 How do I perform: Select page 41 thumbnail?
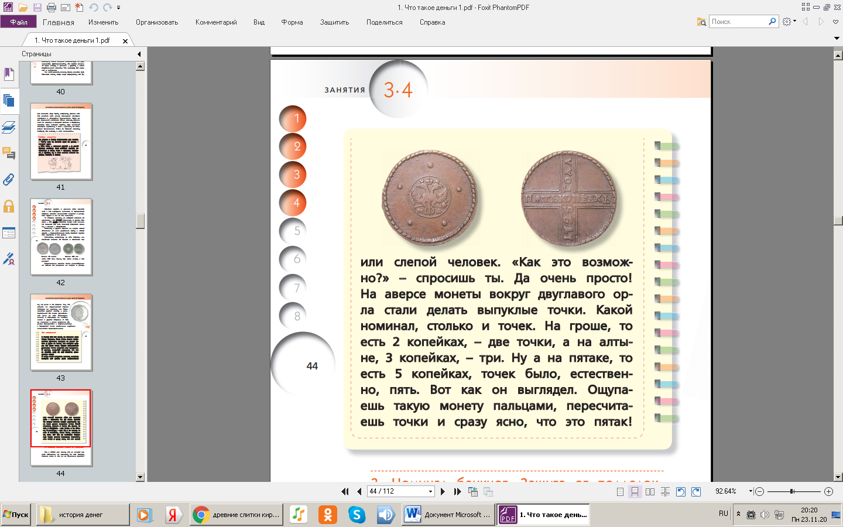pos(61,142)
